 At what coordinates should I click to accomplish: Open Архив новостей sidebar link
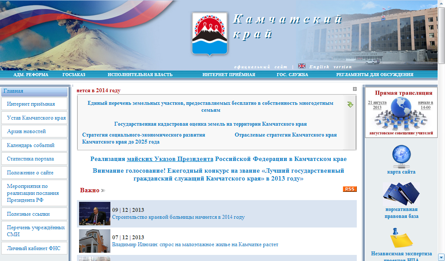point(34,131)
